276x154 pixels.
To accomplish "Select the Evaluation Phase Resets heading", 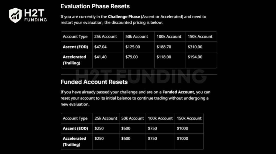I will coord(95,6).
